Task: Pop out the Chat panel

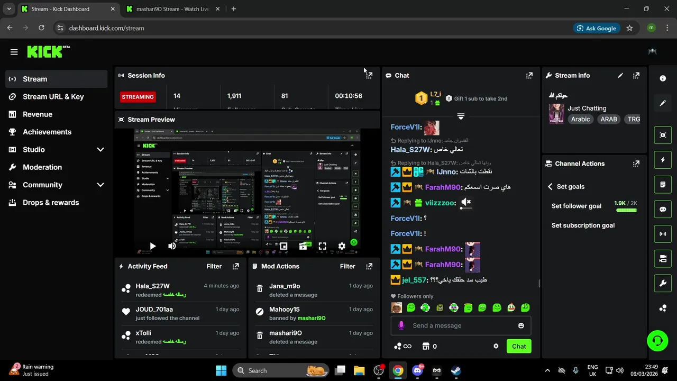Action: coord(529,75)
